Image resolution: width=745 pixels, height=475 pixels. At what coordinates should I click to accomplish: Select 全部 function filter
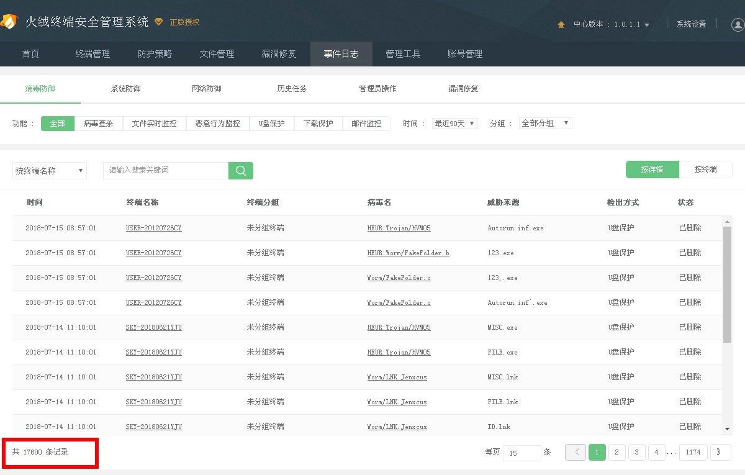(58, 124)
